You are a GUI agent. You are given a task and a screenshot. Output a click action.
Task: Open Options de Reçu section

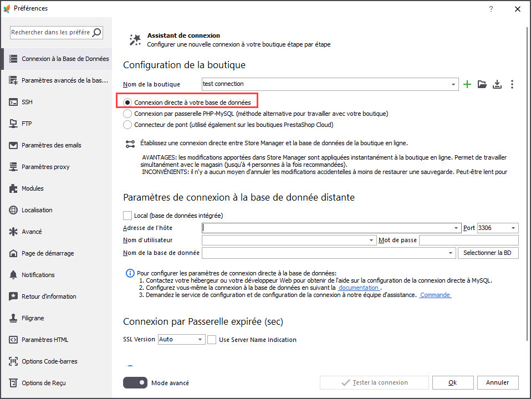tap(57, 383)
